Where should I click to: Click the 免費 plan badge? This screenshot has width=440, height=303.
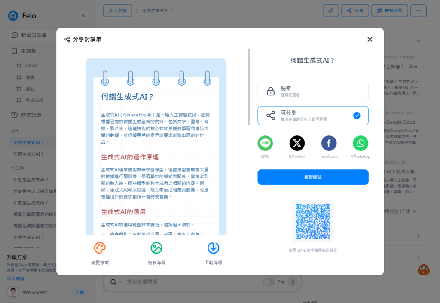[79, 292]
